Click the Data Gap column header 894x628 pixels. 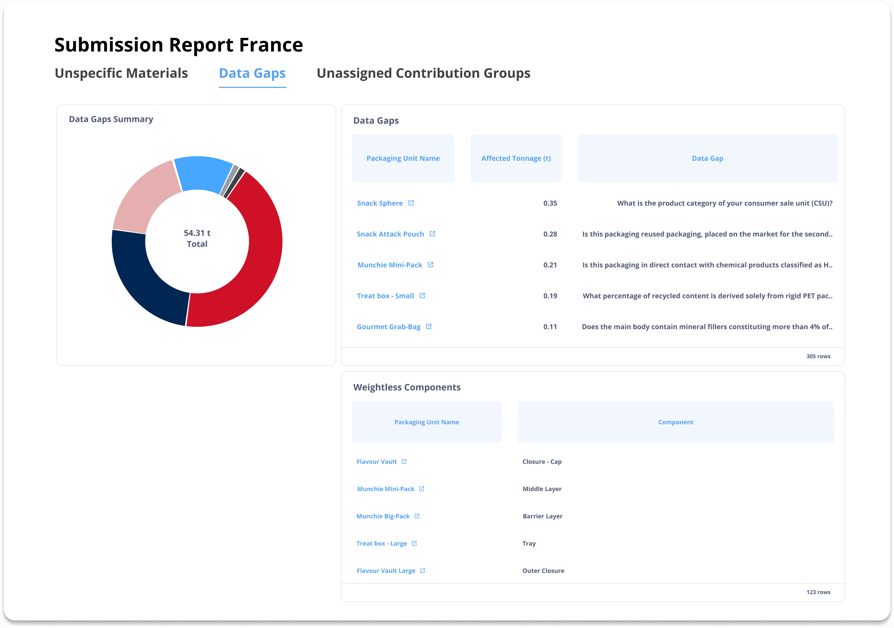(707, 158)
